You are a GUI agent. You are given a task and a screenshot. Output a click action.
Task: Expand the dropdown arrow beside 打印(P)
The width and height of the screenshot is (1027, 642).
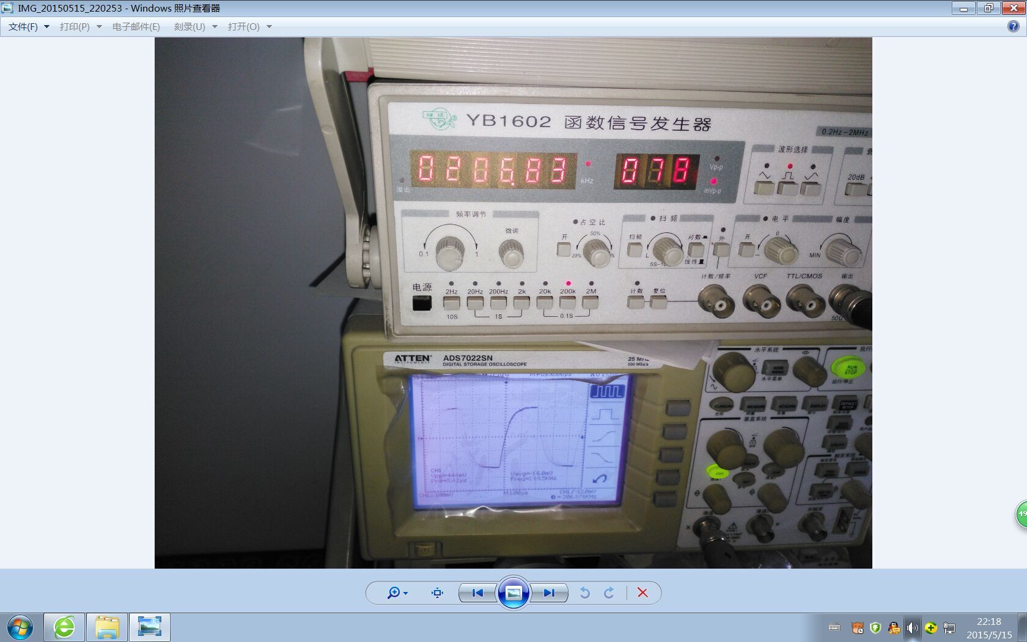pyautogui.click(x=99, y=27)
